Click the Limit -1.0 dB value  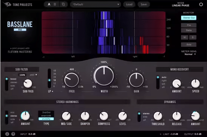(x=174, y=134)
